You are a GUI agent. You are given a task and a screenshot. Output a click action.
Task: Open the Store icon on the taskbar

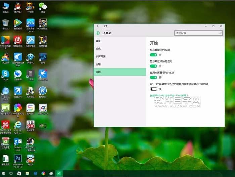pyautogui.click(x=19, y=173)
